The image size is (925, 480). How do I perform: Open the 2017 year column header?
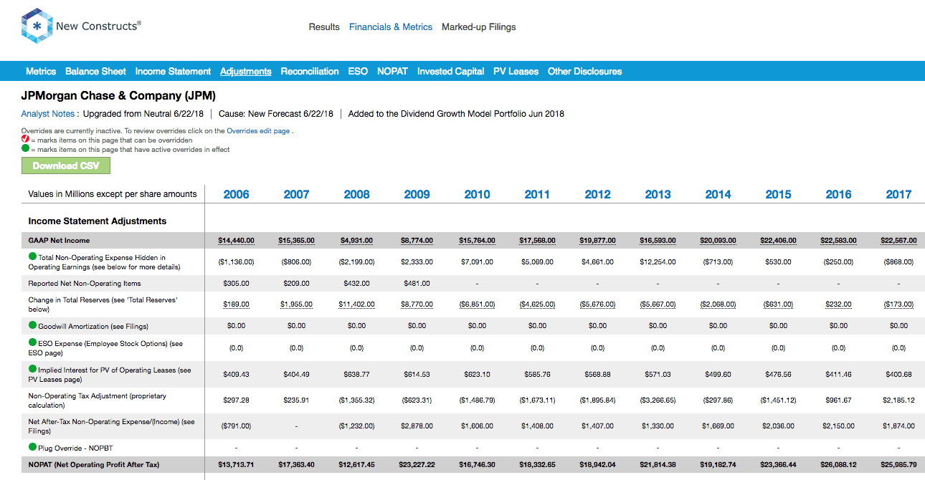(899, 194)
